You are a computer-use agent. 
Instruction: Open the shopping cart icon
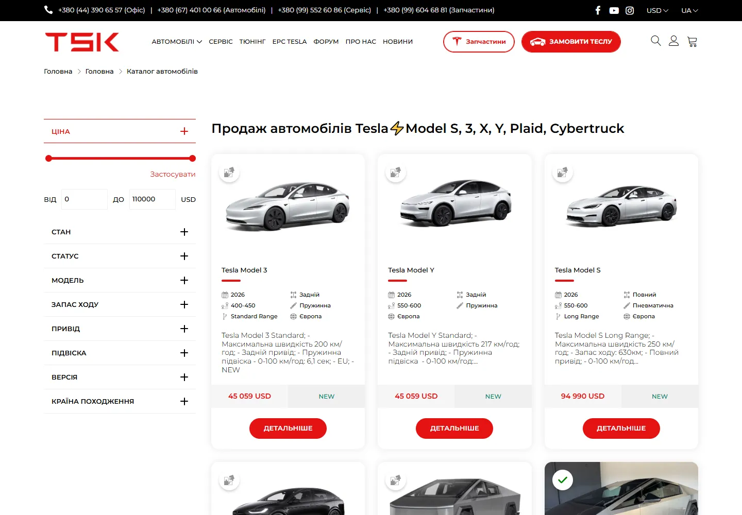[692, 42]
